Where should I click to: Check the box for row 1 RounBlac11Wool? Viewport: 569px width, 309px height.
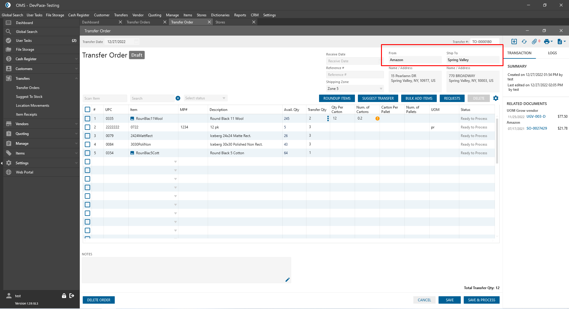coord(87,119)
